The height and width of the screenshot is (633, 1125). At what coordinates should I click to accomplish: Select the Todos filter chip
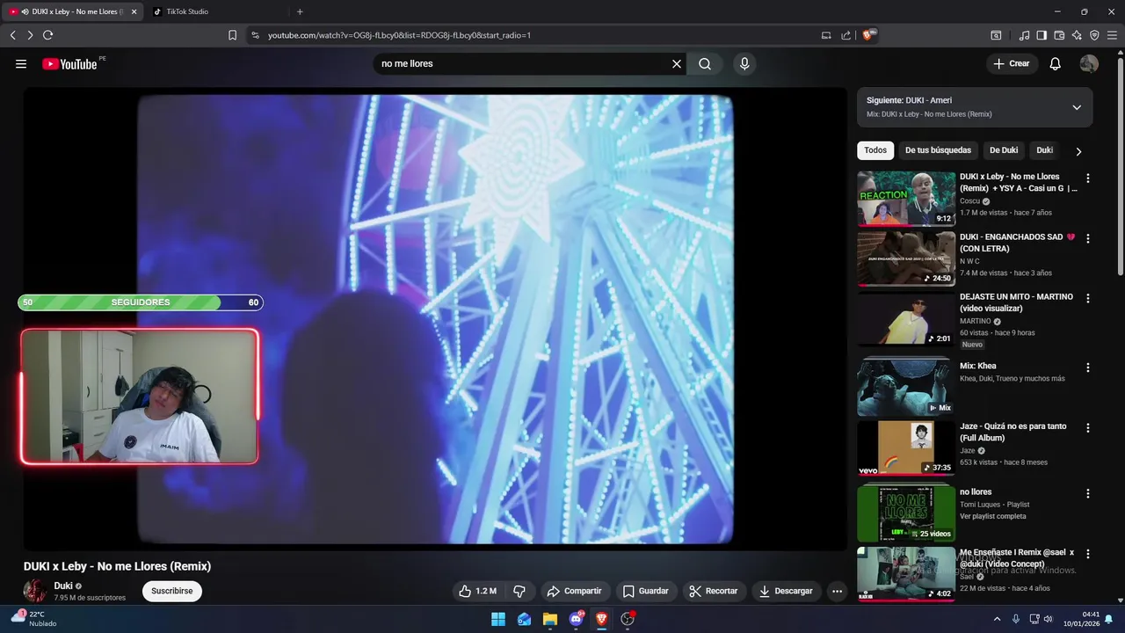tap(875, 150)
